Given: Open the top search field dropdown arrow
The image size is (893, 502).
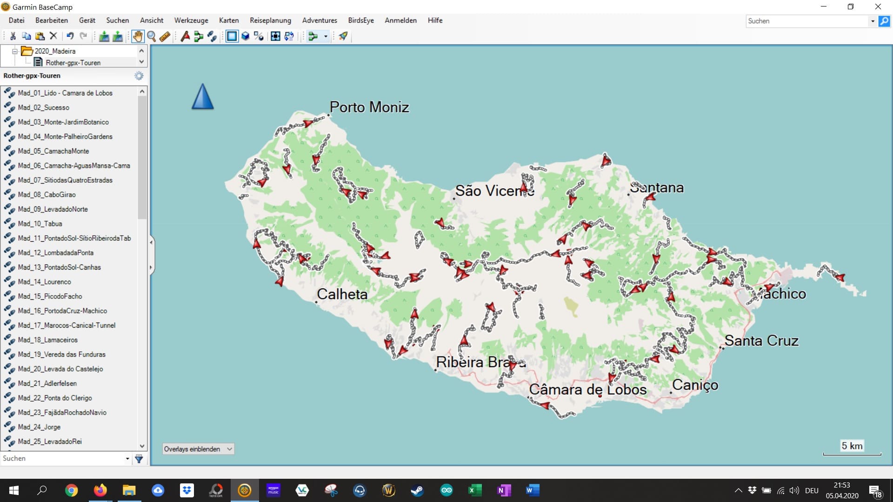Looking at the screenshot, I should (x=873, y=21).
